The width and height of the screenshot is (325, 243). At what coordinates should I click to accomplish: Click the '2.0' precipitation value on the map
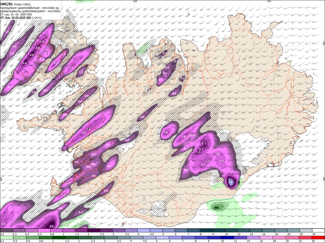tap(38, 48)
